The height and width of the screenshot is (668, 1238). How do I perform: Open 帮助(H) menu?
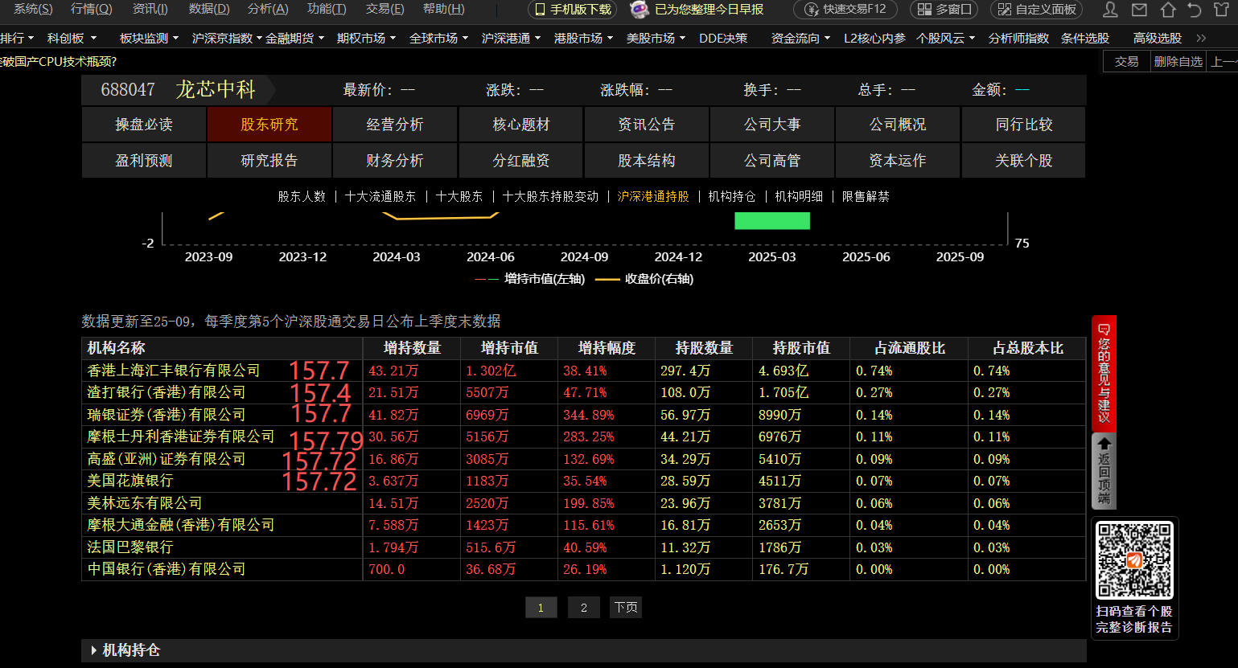pyautogui.click(x=444, y=9)
